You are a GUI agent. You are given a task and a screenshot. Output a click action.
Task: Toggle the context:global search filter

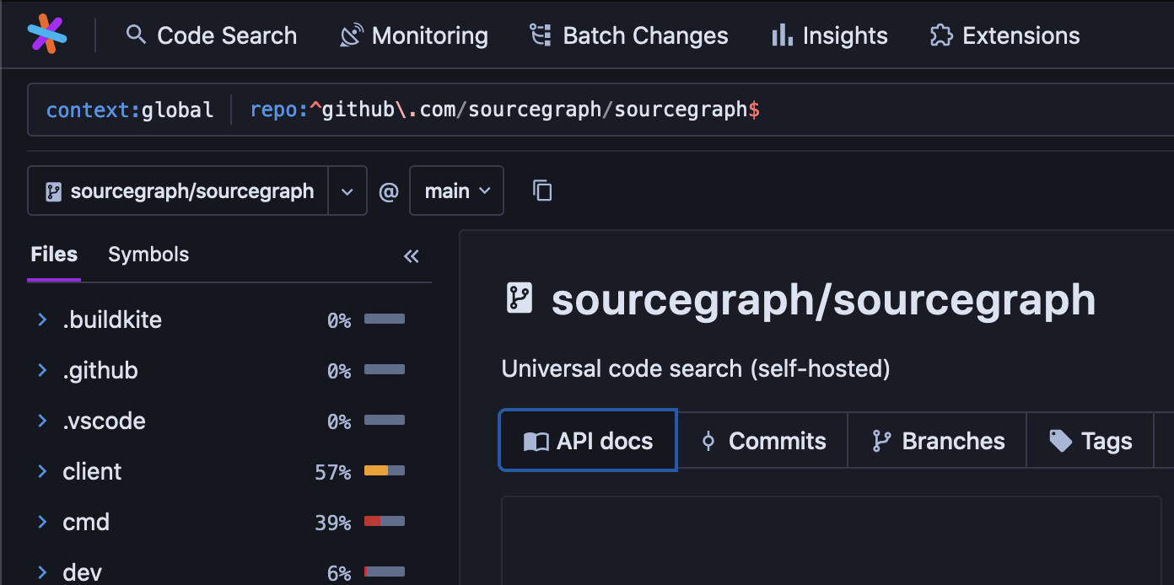(x=130, y=109)
